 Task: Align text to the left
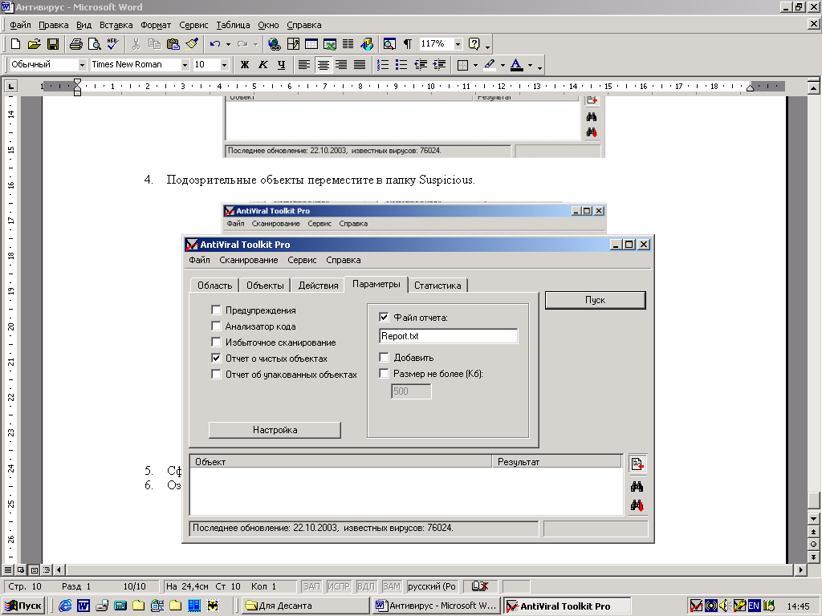304,64
